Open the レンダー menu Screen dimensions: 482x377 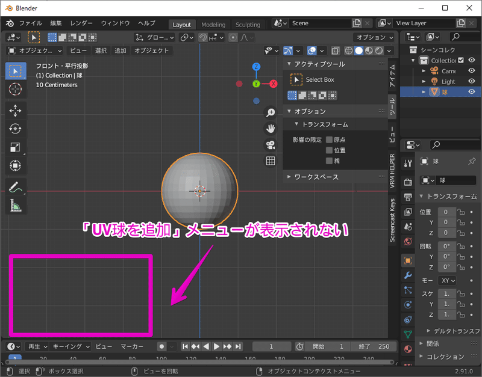pyautogui.click(x=81, y=23)
